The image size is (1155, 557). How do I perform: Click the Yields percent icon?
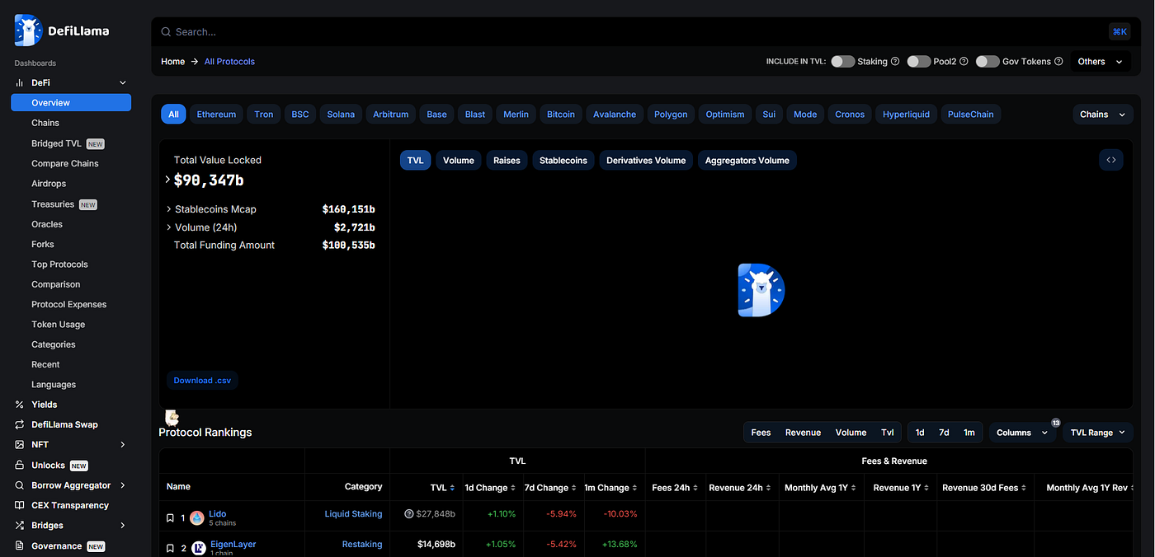pyautogui.click(x=19, y=405)
